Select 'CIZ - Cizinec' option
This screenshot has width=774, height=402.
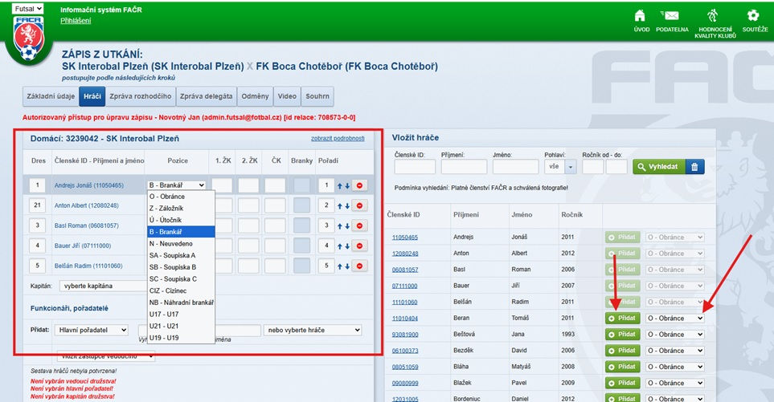[x=181, y=290]
